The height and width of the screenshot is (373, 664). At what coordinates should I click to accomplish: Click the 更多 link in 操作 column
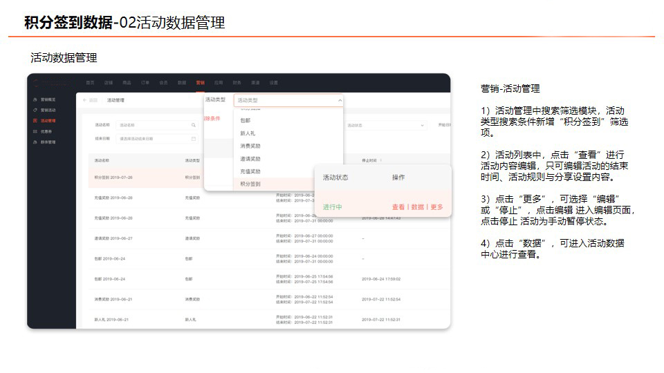point(437,207)
